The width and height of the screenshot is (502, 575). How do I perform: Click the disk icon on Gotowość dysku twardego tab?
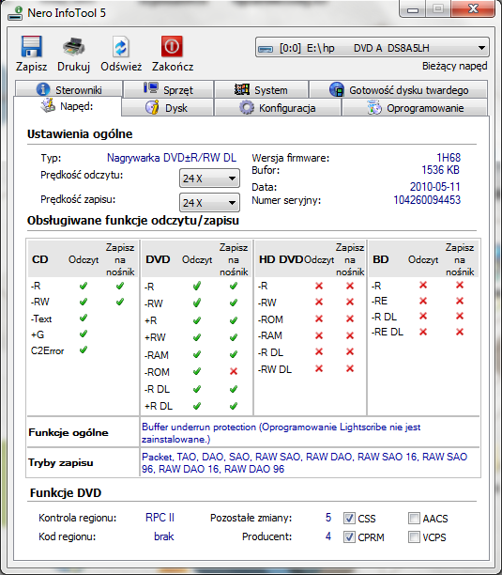[x=337, y=89]
